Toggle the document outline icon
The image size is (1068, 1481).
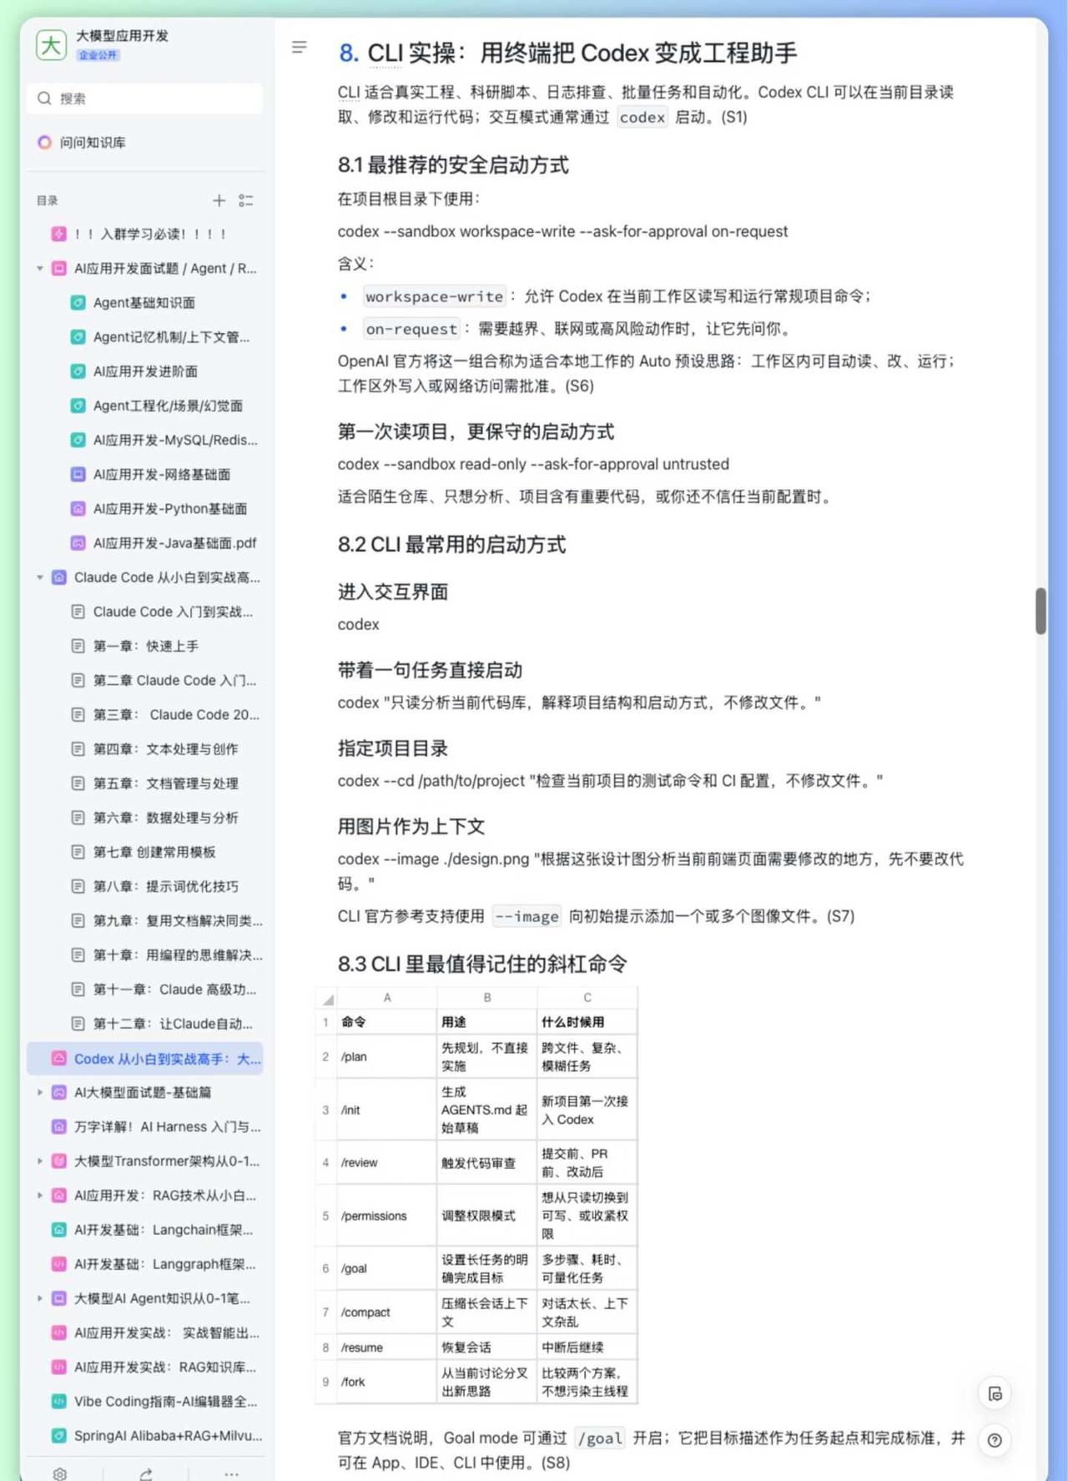click(x=300, y=48)
